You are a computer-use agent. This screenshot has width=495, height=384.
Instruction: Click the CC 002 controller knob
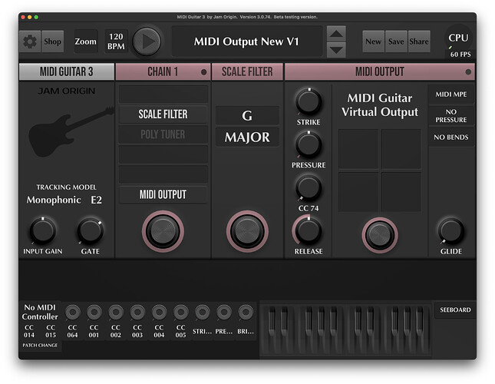tap(116, 313)
